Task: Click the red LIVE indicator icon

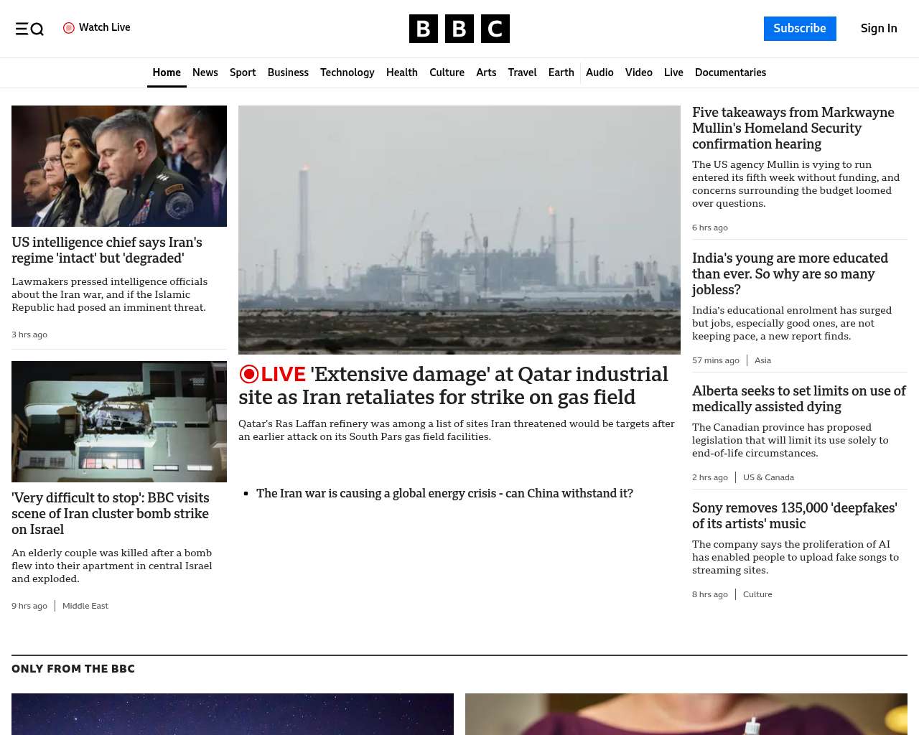Action: coord(249,374)
